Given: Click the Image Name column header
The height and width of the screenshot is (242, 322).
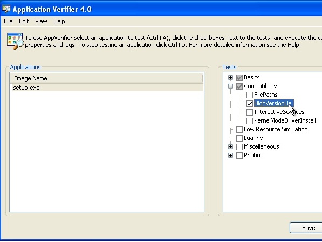Looking at the screenshot, I should [106, 78].
